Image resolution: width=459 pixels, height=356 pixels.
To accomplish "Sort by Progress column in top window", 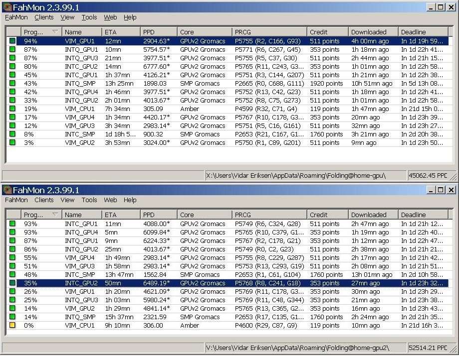I will [41, 32].
